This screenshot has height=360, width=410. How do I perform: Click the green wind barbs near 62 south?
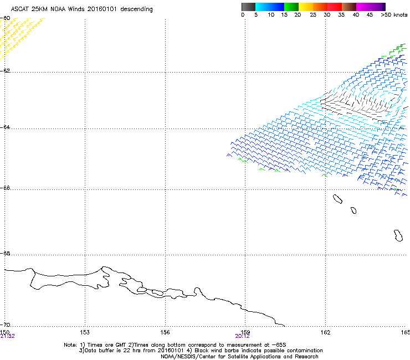click(x=395, y=51)
